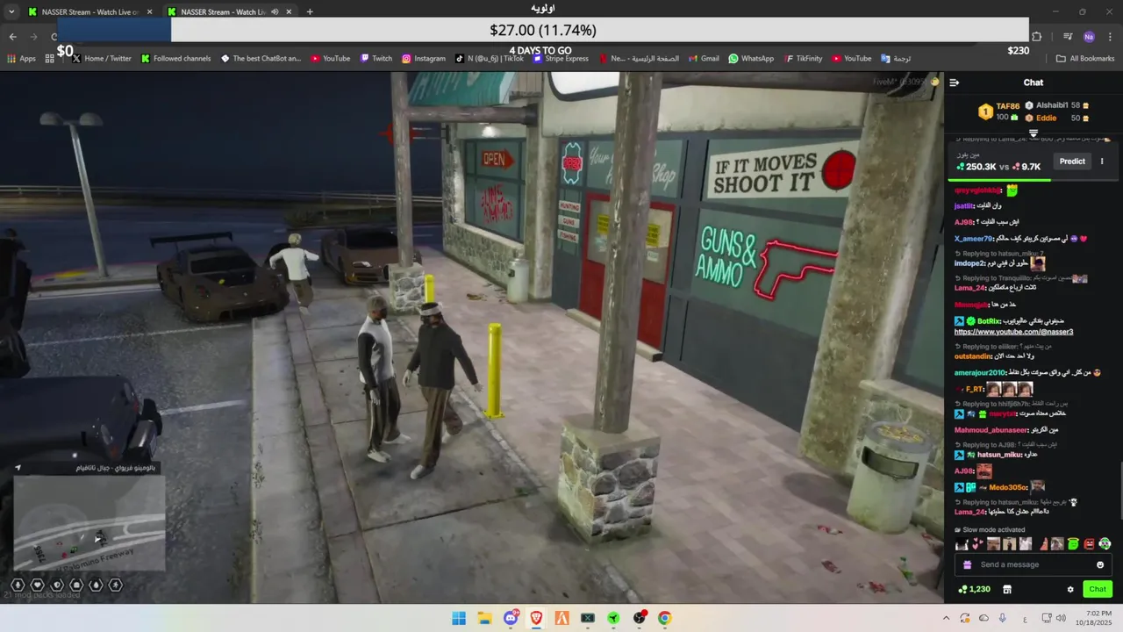Show hidden system tray icons
Image resolution: width=1123 pixels, height=632 pixels.
tap(946, 618)
